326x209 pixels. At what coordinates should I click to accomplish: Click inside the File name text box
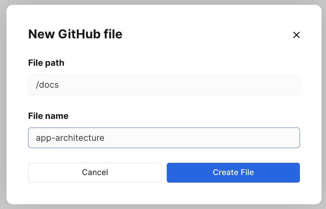coord(164,138)
